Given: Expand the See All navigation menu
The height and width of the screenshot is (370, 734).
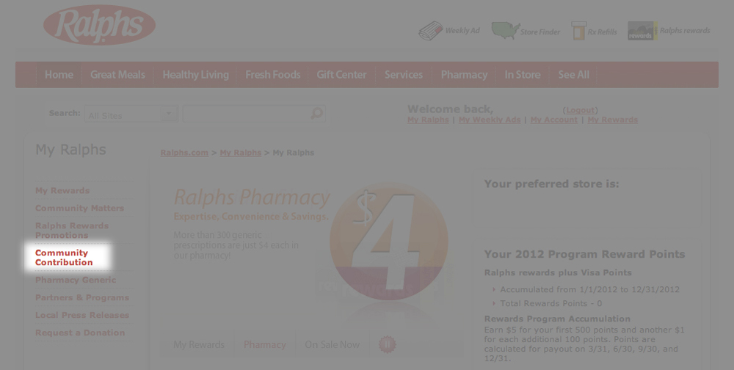Looking at the screenshot, I should point(573,75).
